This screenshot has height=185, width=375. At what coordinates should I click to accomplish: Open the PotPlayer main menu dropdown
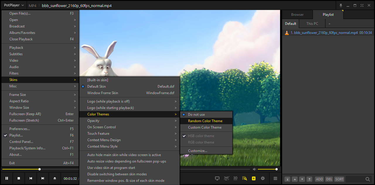pyautogui.click(x=14, y=5)
